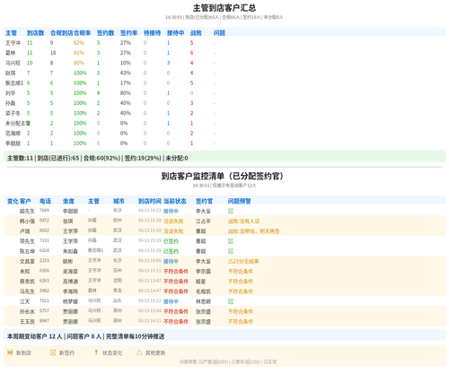449x382 pixels.
Task: Click the 接待中 value 3 cell
Action: [x=168, y=63]
